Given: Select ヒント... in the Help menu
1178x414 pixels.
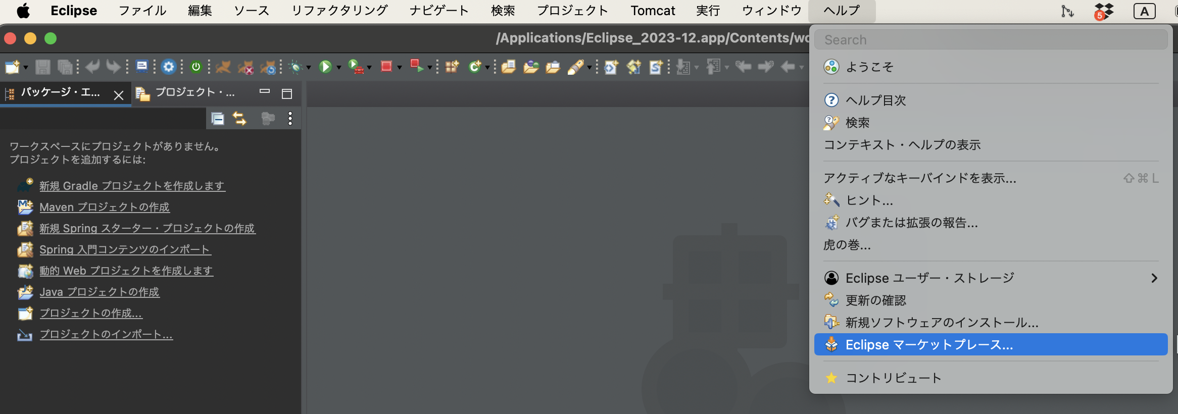Looking at the screenshot, I should tap(991, 200).
